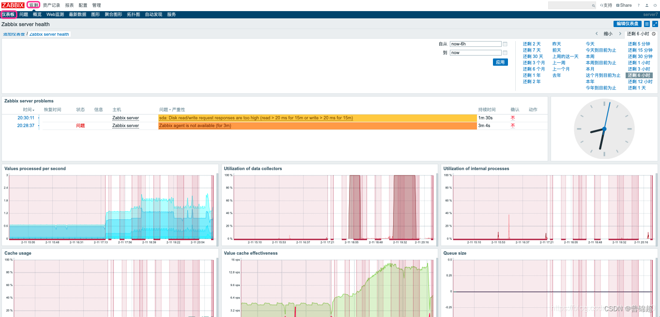Viewport: 660px width, 317px height.
Task: Click the Utilization of data collectors graph
Action: tap(329, 209)
